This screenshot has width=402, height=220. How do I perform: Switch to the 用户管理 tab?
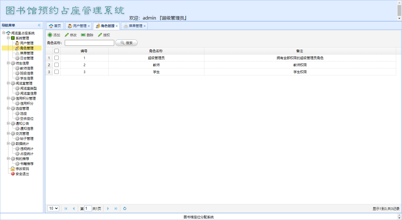tap(77, 26)
